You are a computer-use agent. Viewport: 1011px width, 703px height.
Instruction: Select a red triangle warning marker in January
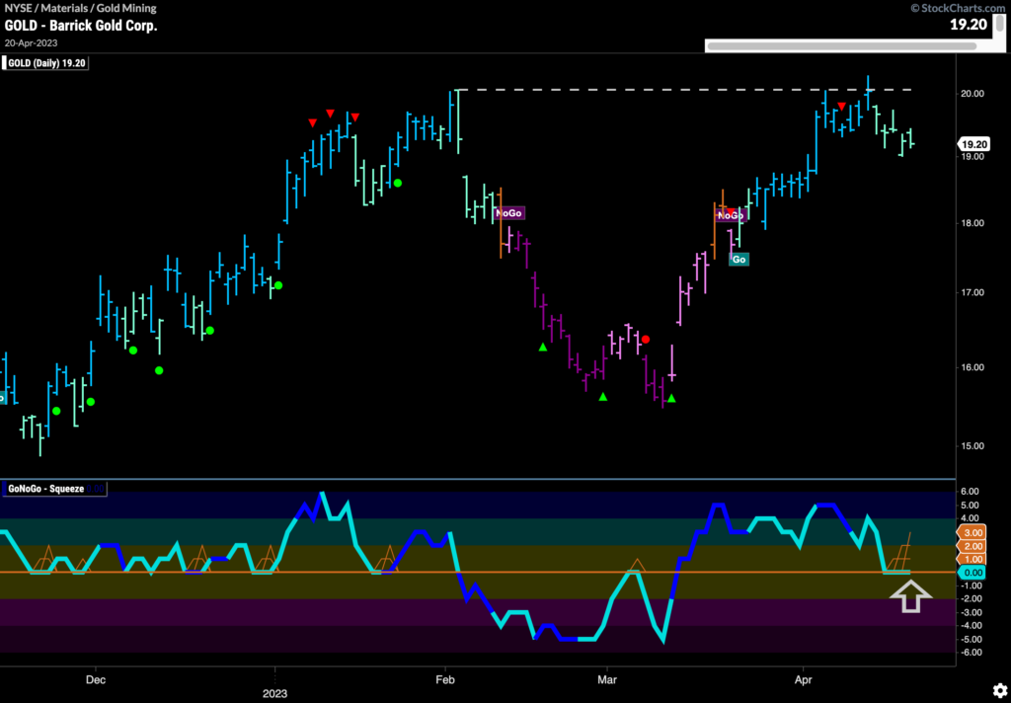point(330,113)
